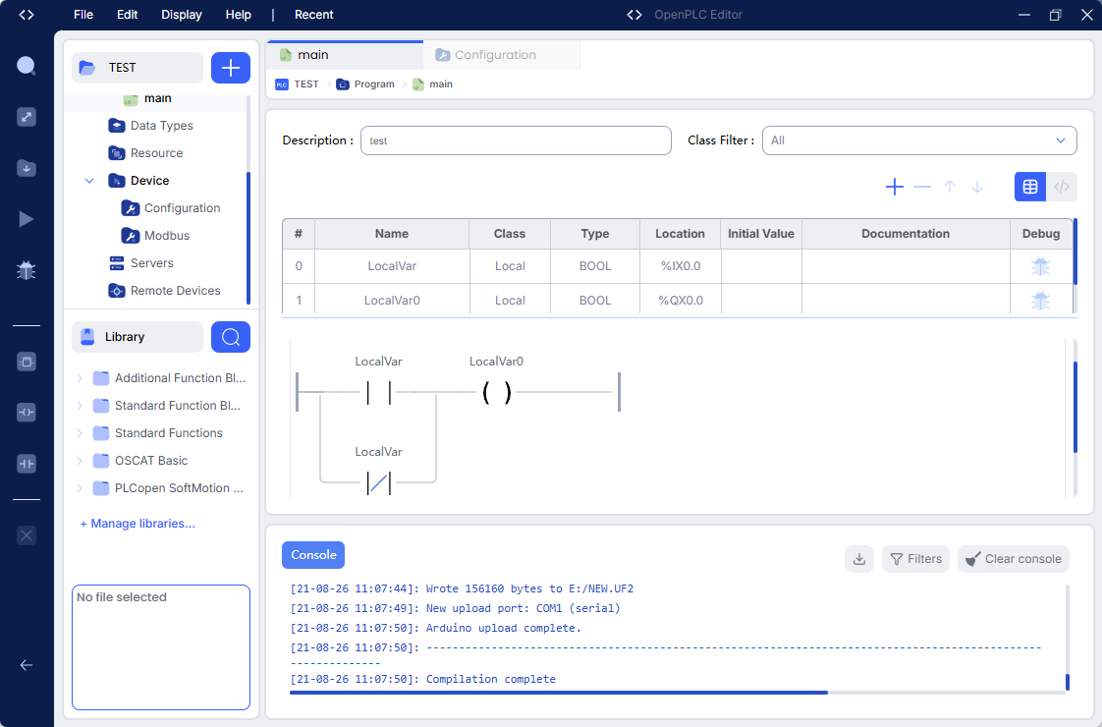This screenshot has height=727, width=1102.
Task: Expand PLCopen SoftMotion library folder
Action: point(80,488)
